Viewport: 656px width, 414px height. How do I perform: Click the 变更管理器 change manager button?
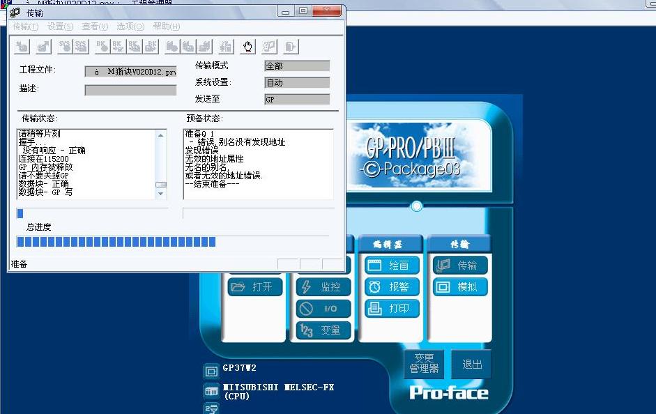point(424,364)
